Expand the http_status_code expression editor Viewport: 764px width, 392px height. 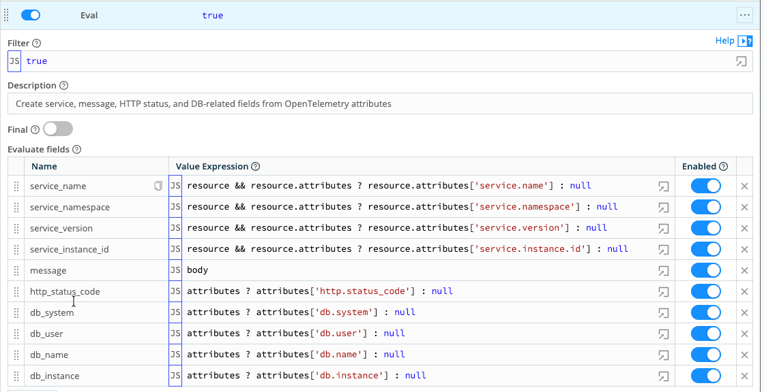[x=663, y=292]
